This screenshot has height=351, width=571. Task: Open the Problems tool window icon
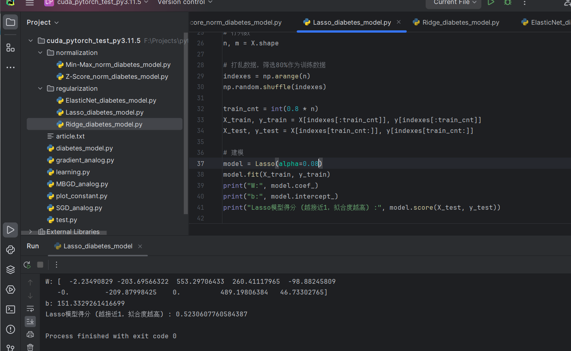(x=10, y=330)
